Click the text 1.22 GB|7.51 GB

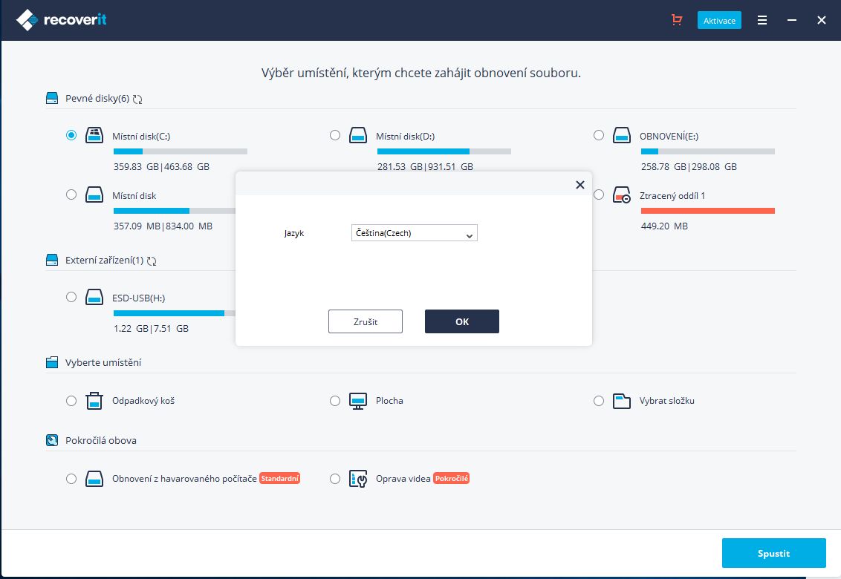(x=152, y=329)
